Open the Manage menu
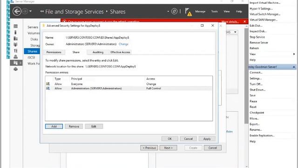The image size is (298, 168). pyautogui.click(x=200, y=11)
